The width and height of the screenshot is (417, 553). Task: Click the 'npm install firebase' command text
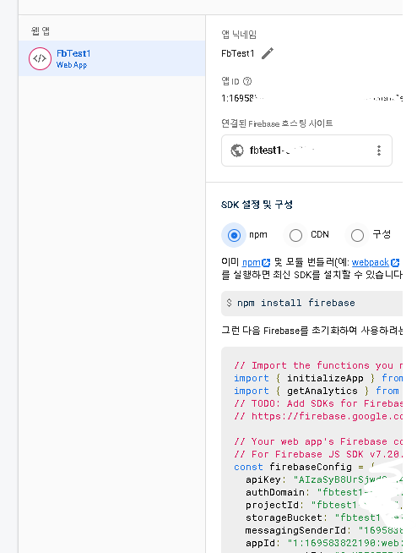click(x=295, y=303)
